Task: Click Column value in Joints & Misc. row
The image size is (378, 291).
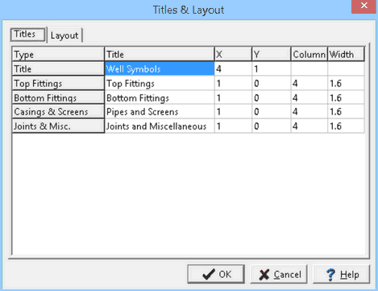Action: [x=309, y=126]
